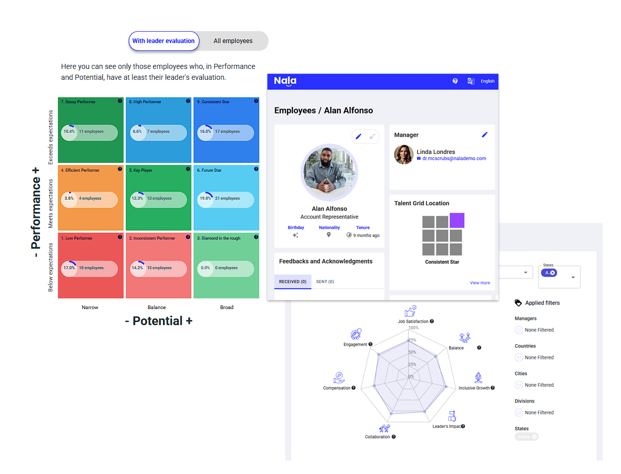Click help icon next to Engagement label

[371, 344]
